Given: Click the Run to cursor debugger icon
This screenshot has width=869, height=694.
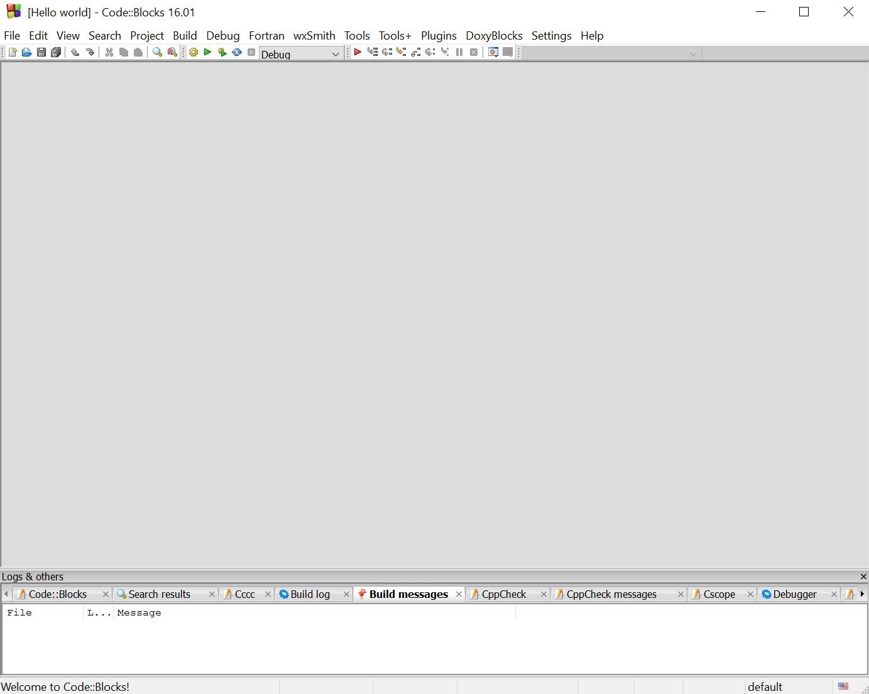Looking at the screenshot, I should click(373, 53).
